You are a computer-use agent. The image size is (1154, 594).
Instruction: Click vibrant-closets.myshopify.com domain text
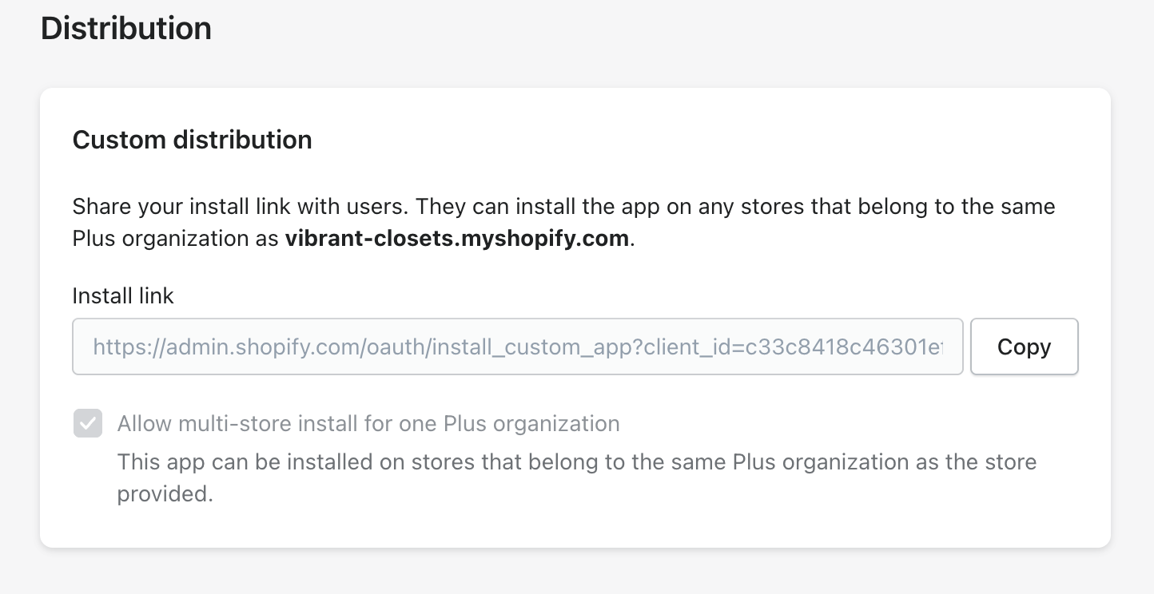pos(456,238)
